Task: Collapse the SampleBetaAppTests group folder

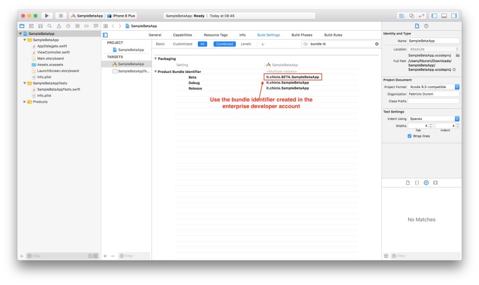Action: click(25, 83)
